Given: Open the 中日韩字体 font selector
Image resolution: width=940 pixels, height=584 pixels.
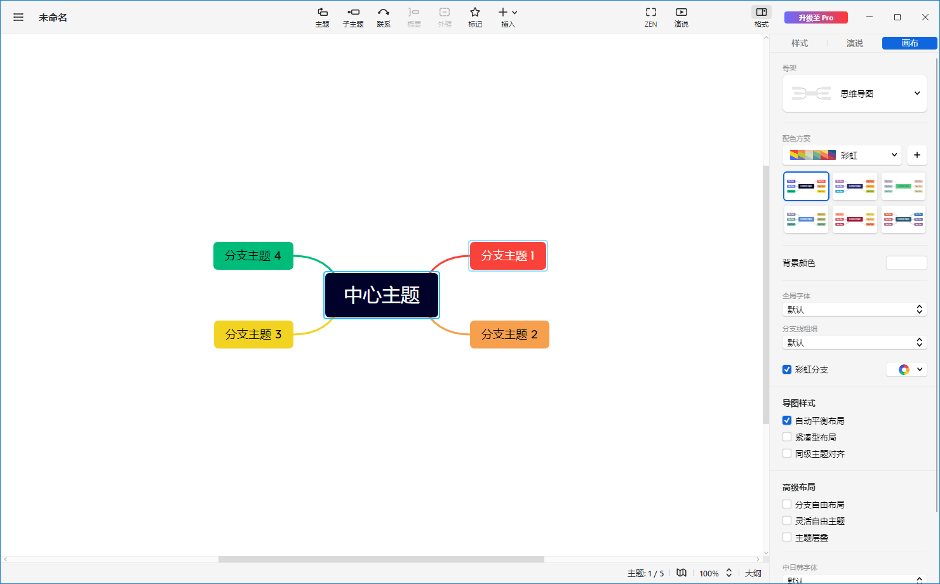Looking at the screenshot, I should click(x=855, y=580).
